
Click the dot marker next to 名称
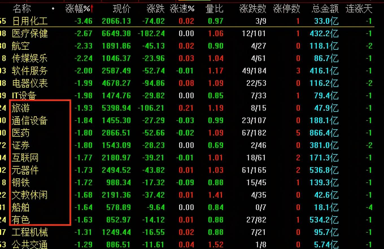53,9
